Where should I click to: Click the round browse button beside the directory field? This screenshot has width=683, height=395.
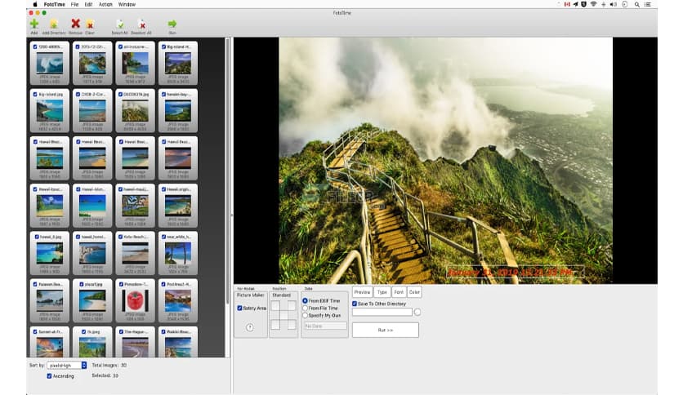click(x=417, y=312)
